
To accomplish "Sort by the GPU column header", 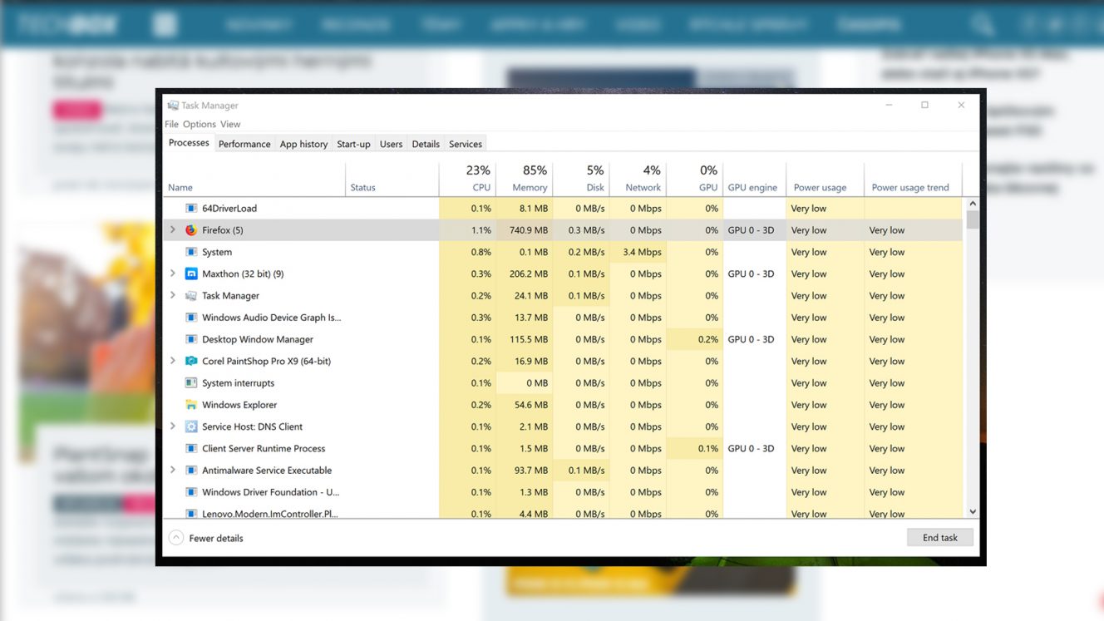I will click(x=694, y=179).
